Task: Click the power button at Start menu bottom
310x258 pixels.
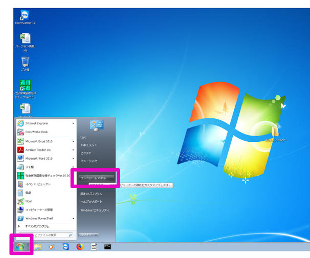Action: coord(88,235)
